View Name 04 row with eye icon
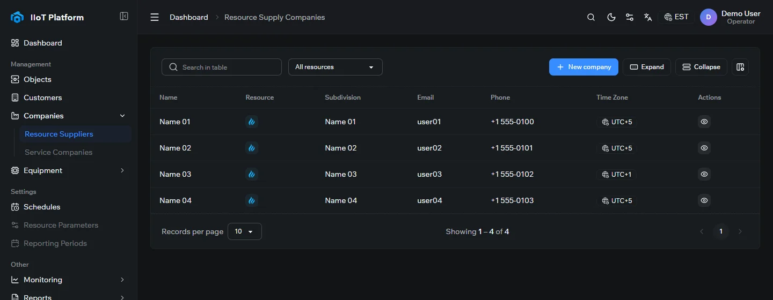 [704, 200]
